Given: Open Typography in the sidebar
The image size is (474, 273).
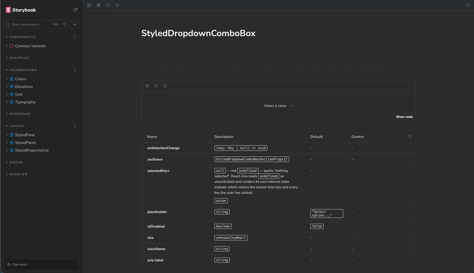Looking at the screenshot, I should [x=25, y=102].
